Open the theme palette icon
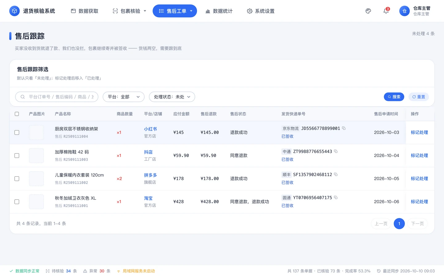Viewport: 444px width, 277px height. click(x=368, y=11)
